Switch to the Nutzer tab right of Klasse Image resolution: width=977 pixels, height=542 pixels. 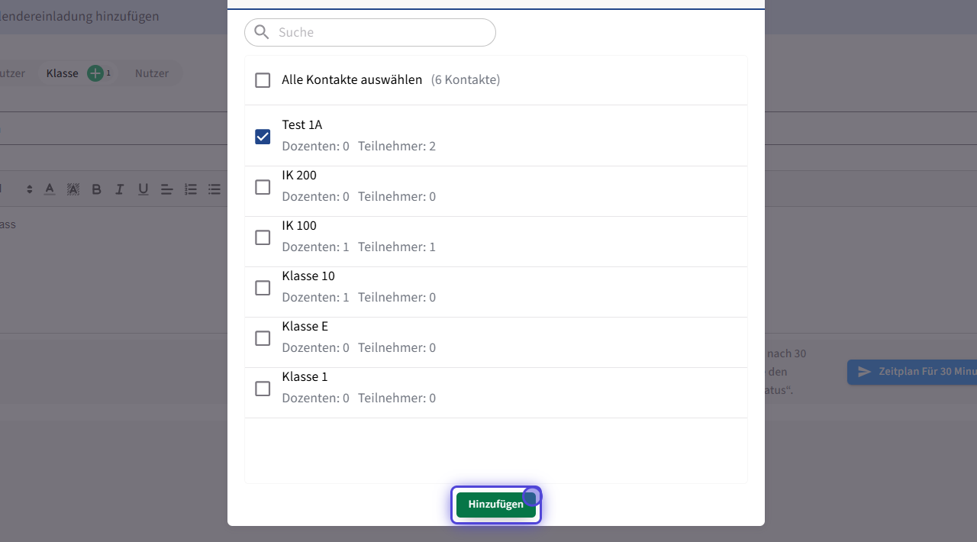coord(152,73)
